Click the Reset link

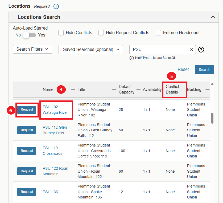point(183,69)
